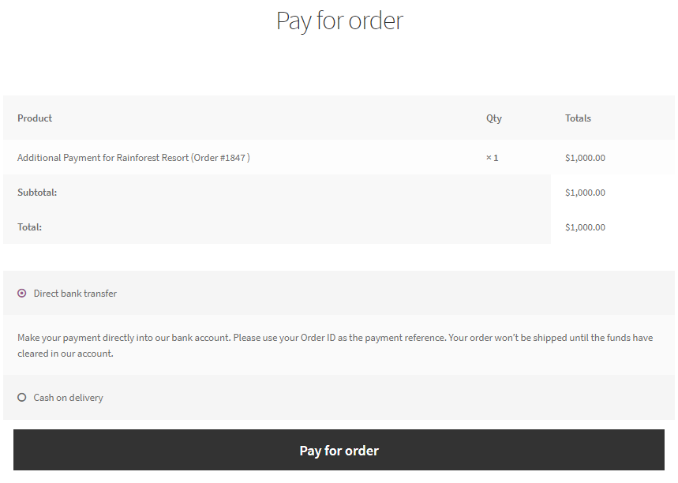This screenshot has width=678, height=483.
Task: Click the Cash on delivery label text
Action: (68, 398)
